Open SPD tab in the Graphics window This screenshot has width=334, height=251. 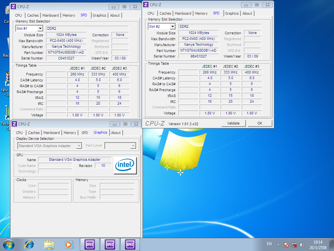84,133
